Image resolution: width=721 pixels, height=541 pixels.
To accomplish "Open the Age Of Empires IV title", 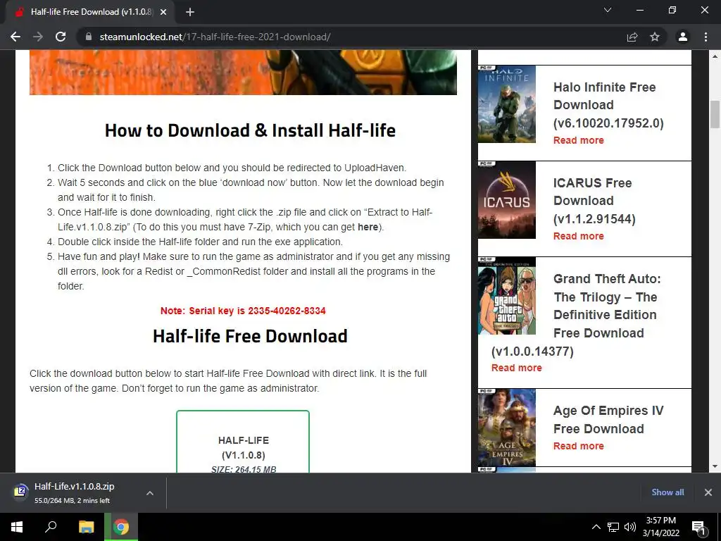I will [x=608, y=420].
